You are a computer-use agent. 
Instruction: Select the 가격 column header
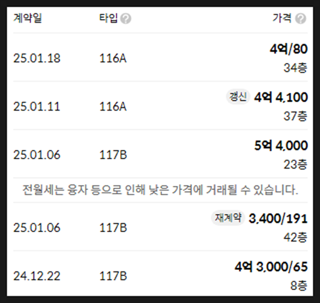point(282,18)
